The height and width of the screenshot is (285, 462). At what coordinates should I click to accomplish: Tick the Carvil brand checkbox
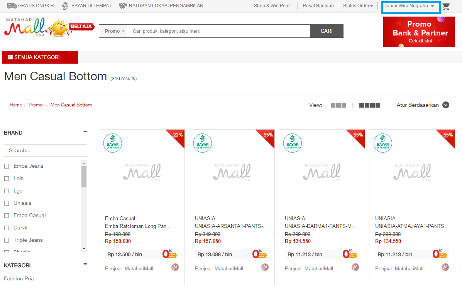coord(7,228)
